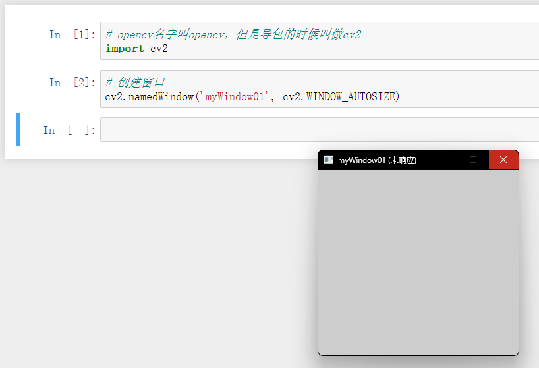Screen dimensions: 539x368
Task: Click the 'myWindow01' string in cell 2
Action: tap(235, 97)
